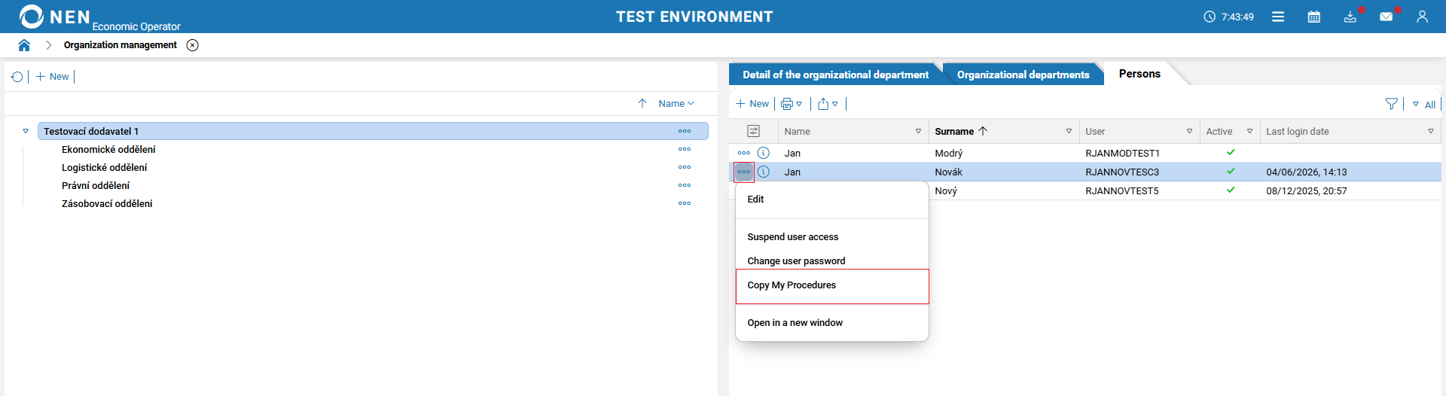Open the User column filter dropdown
The image size is (1446, 396).
tap(1189, 131)
